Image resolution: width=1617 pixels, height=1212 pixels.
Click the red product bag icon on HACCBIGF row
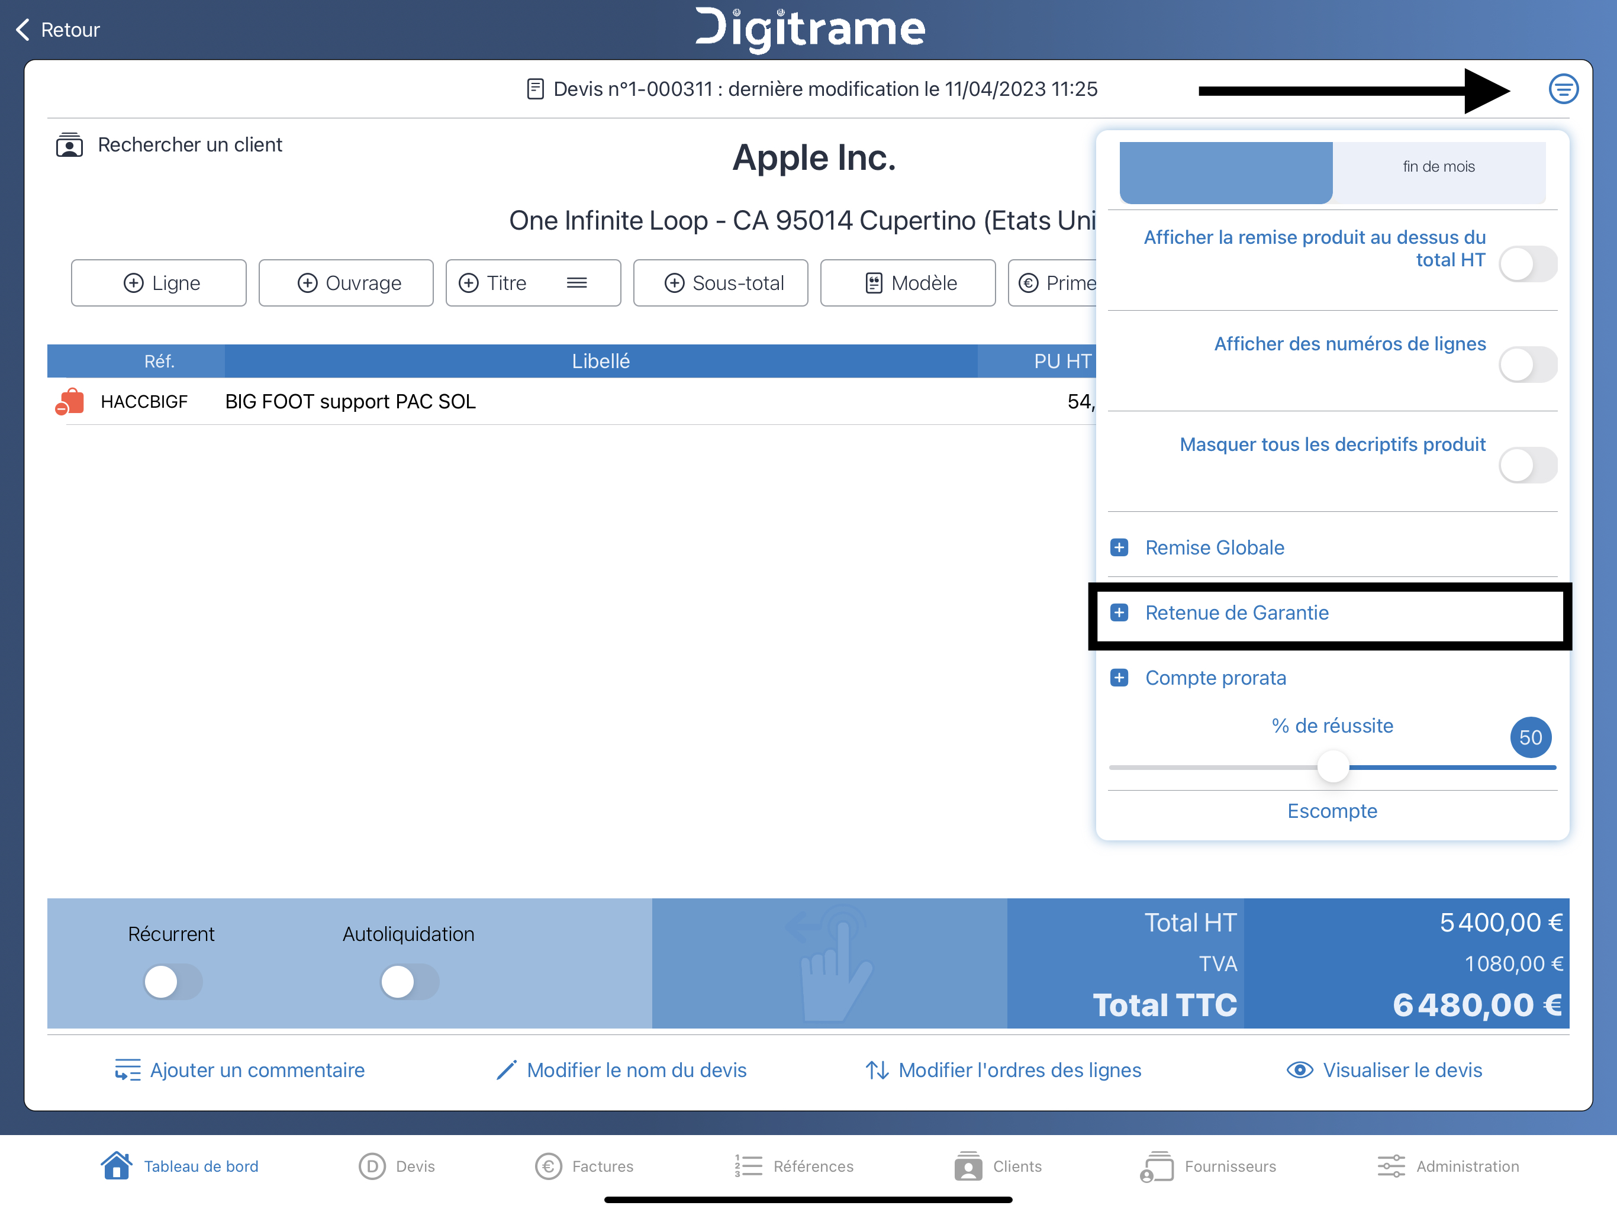pyautogui.click(x=70, y=401)
